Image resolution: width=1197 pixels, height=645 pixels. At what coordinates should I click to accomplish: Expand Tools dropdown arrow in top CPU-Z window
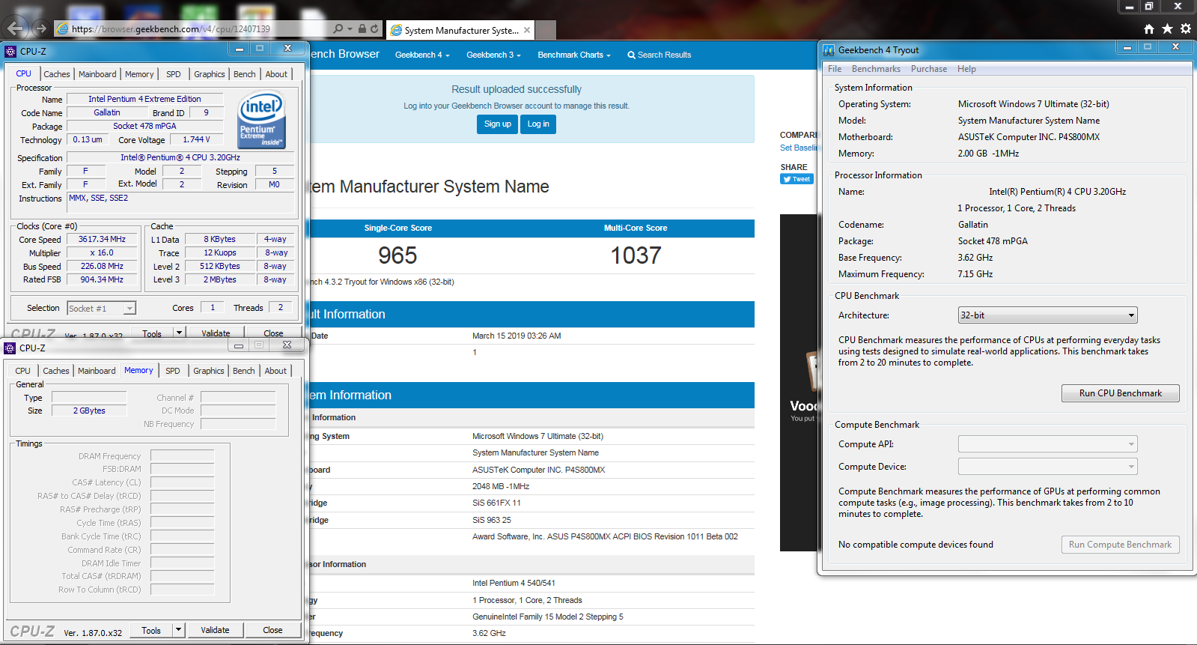179,333
